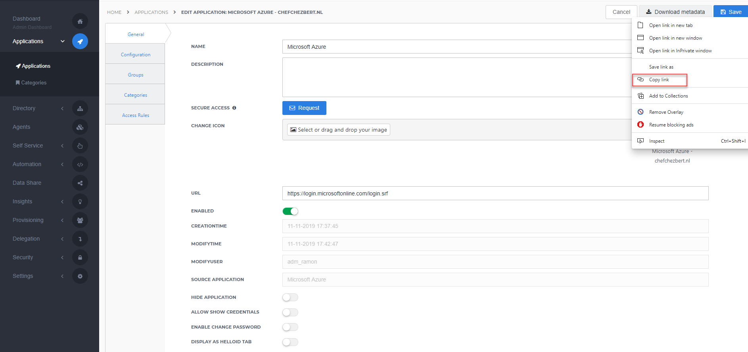This screenshot has width=748, height=352.
Task: Expand the Settings menu chevron
Action: pyautogui.click(x=62, y=276)
